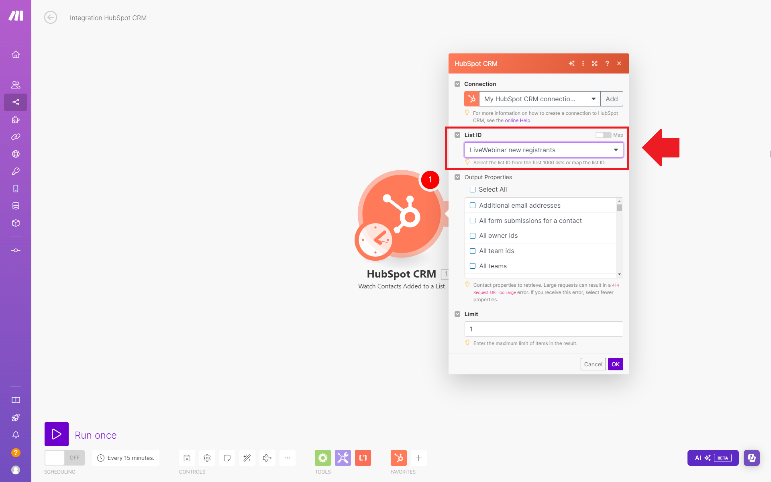Save the scenario using the floppy disk icon
Viewport: 771px width, 482px height.
[x=187, y=458]
